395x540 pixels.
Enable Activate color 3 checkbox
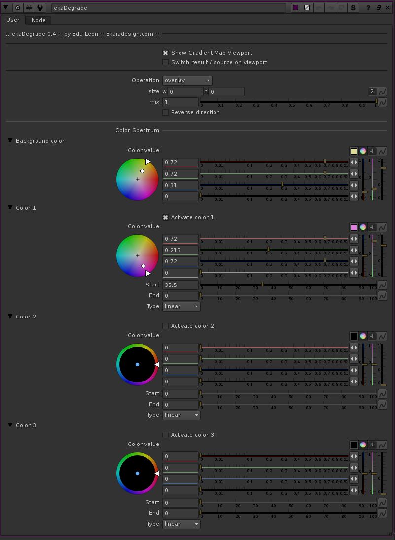166,435
